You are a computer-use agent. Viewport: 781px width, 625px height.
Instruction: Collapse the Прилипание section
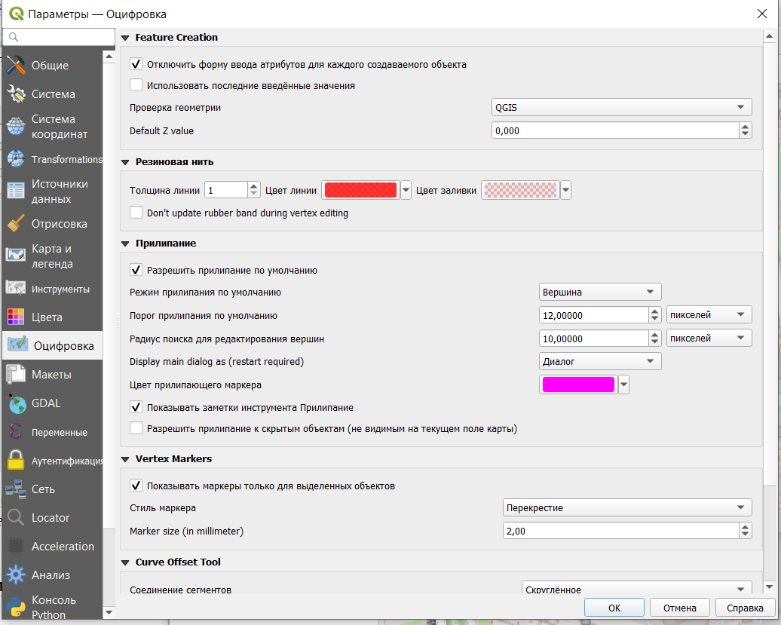[x=125, y=244]
